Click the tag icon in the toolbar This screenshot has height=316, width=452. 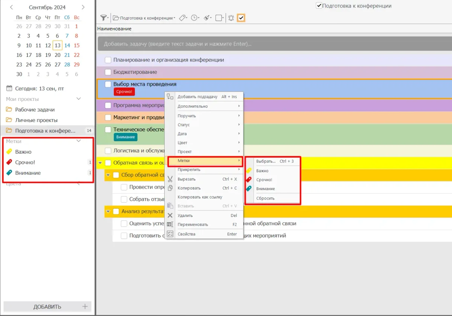pos(182,18)
